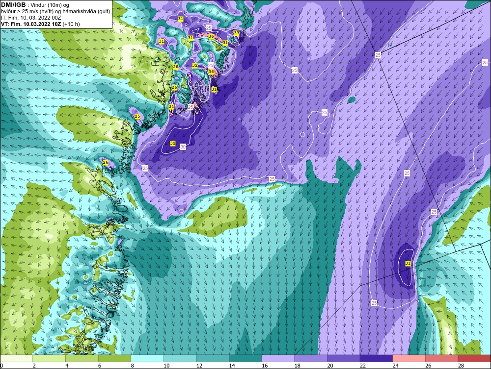The height and width of the screenshot is (369, 491).
Task: Choose the 6–8 m/s olive green legend swatch
Action: click(x=114, y=358)
